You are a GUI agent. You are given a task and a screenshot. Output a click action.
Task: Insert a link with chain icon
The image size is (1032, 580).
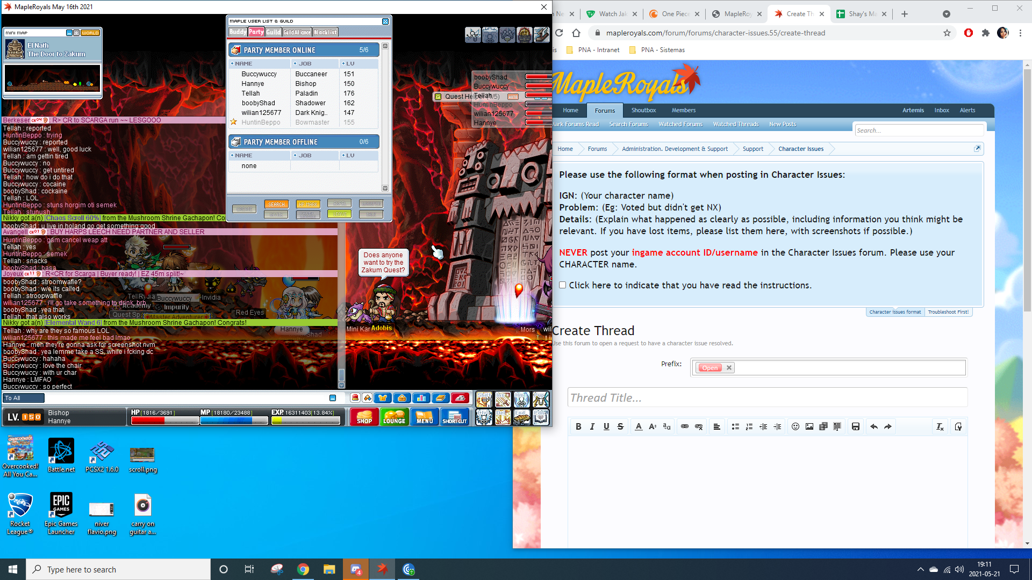click(x=684, y=426)
